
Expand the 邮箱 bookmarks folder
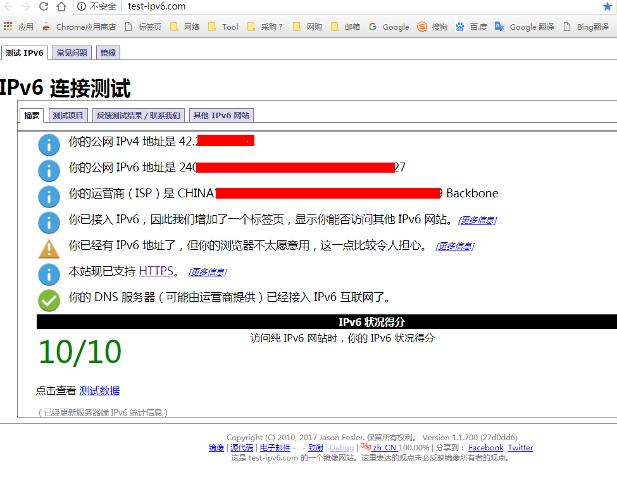pos(348,27)
